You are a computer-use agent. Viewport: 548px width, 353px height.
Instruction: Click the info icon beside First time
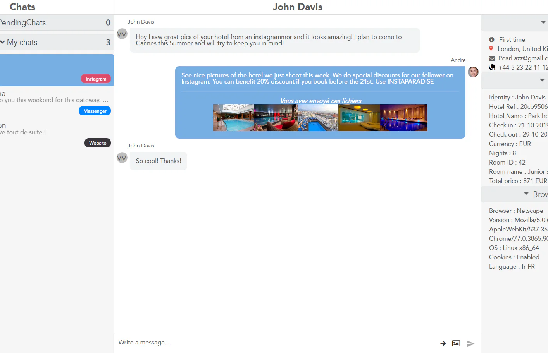tap(492, 39)
